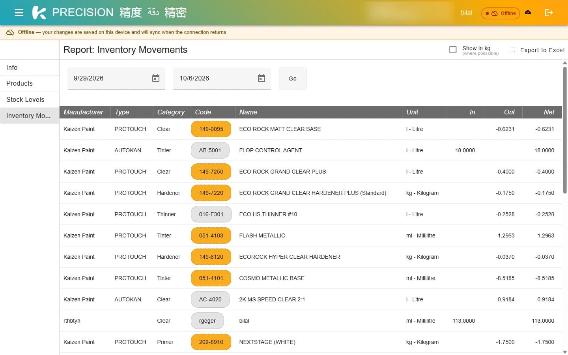The image size is (568, 355).
Task: Click product code chip 202-8910
Action: pyautogui.click(x=211, y=342)
